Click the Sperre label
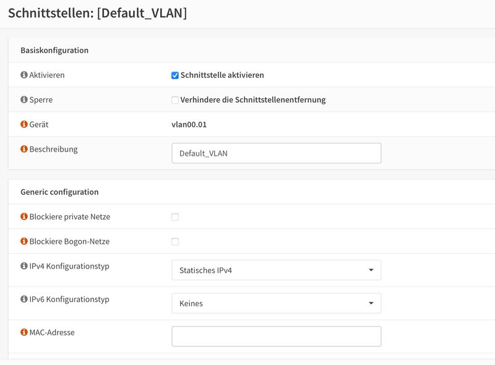 [41, 100]
